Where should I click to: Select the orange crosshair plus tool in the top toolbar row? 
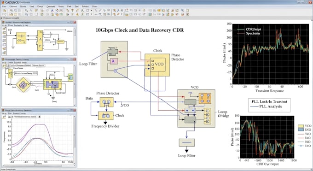pyautogui.click(x=72, y=11)
